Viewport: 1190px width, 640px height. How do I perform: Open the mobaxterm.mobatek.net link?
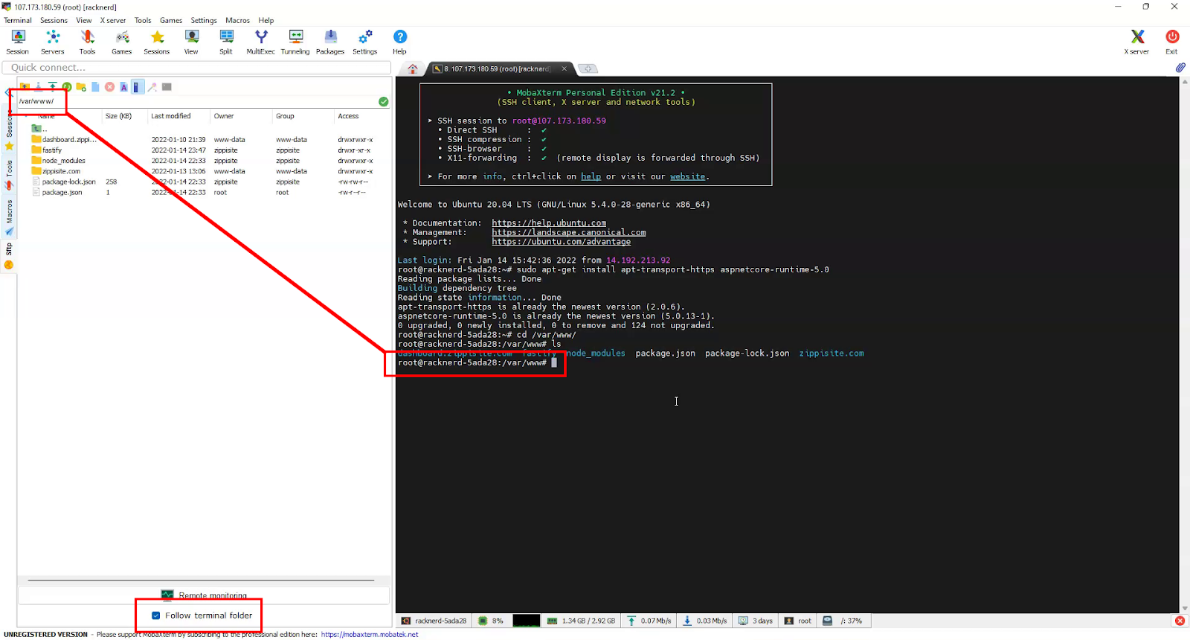pos(370,635)
